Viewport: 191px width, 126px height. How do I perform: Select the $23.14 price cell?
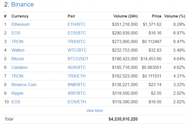(x=155, y=85)
